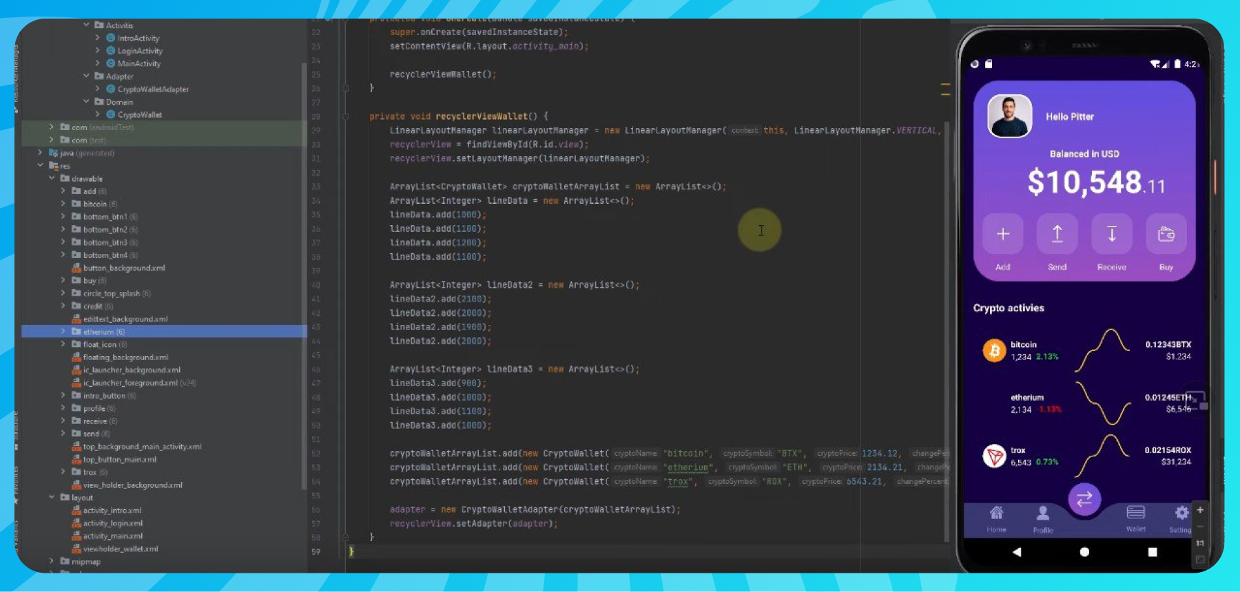Screen dimensions: 1240x592
Task: Click the CryptoWalletAdapter class icon
Action: [110, 89]
